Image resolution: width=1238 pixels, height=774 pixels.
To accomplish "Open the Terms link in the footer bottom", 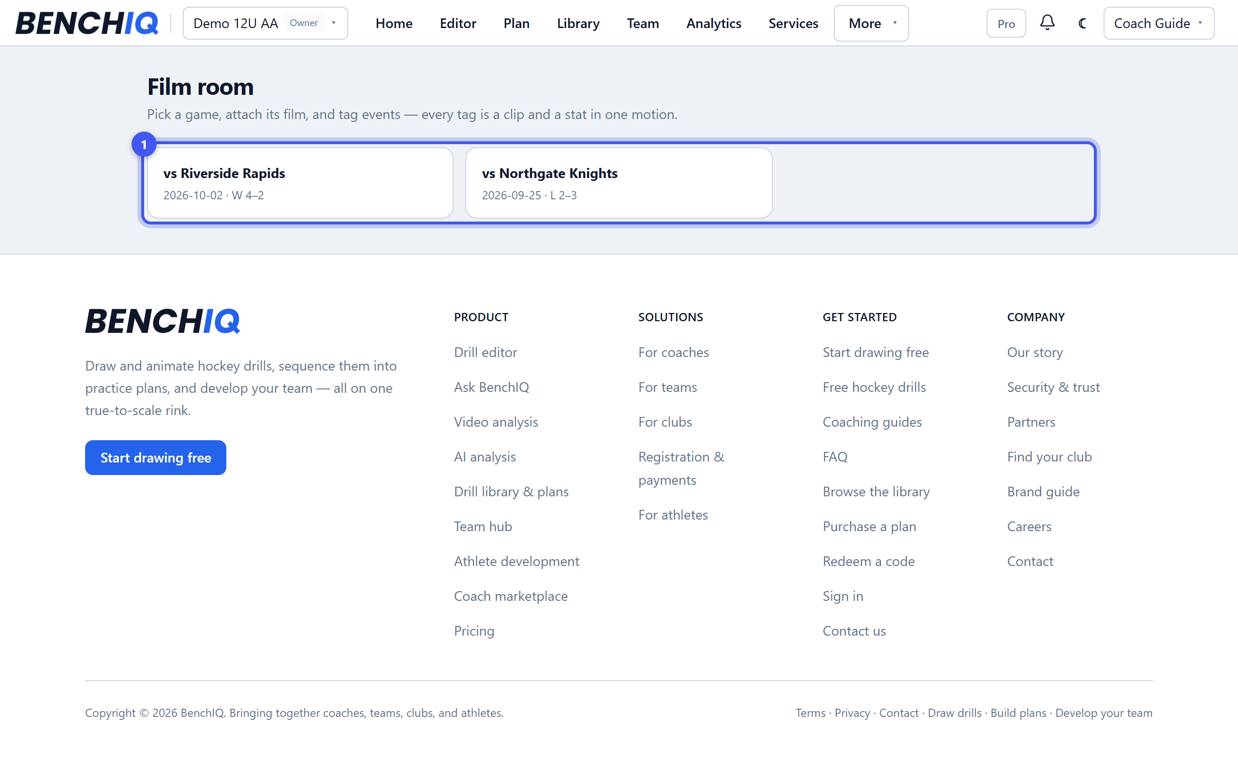I will [x=811, y=713].
